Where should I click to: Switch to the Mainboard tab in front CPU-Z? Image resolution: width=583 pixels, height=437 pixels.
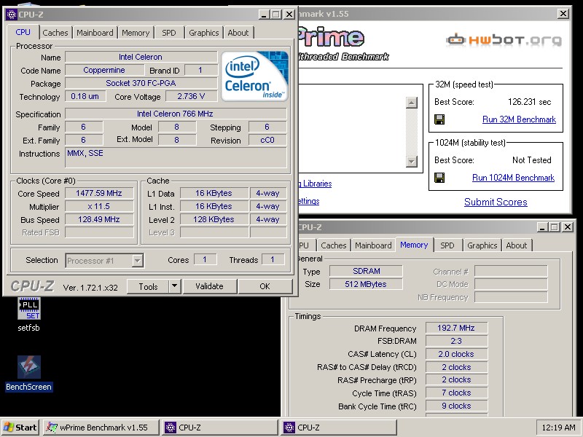95,33
